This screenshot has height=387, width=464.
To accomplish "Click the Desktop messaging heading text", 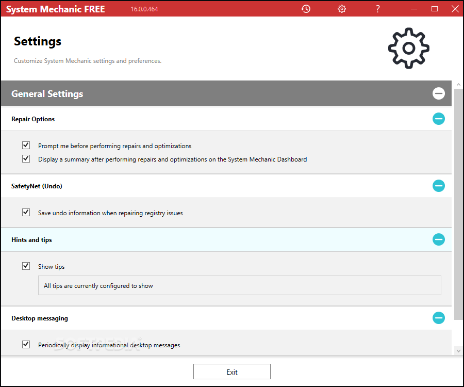I will point(40,318).
